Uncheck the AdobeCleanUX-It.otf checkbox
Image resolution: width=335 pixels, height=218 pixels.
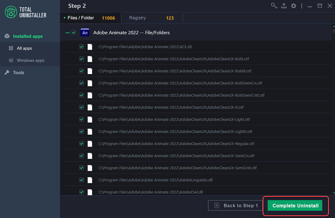tap(81, 107)
